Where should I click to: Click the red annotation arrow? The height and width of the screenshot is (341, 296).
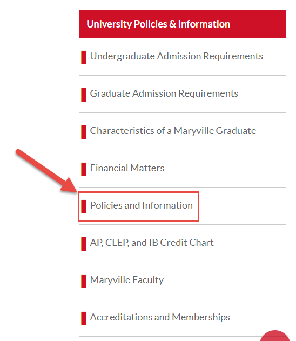46,171
